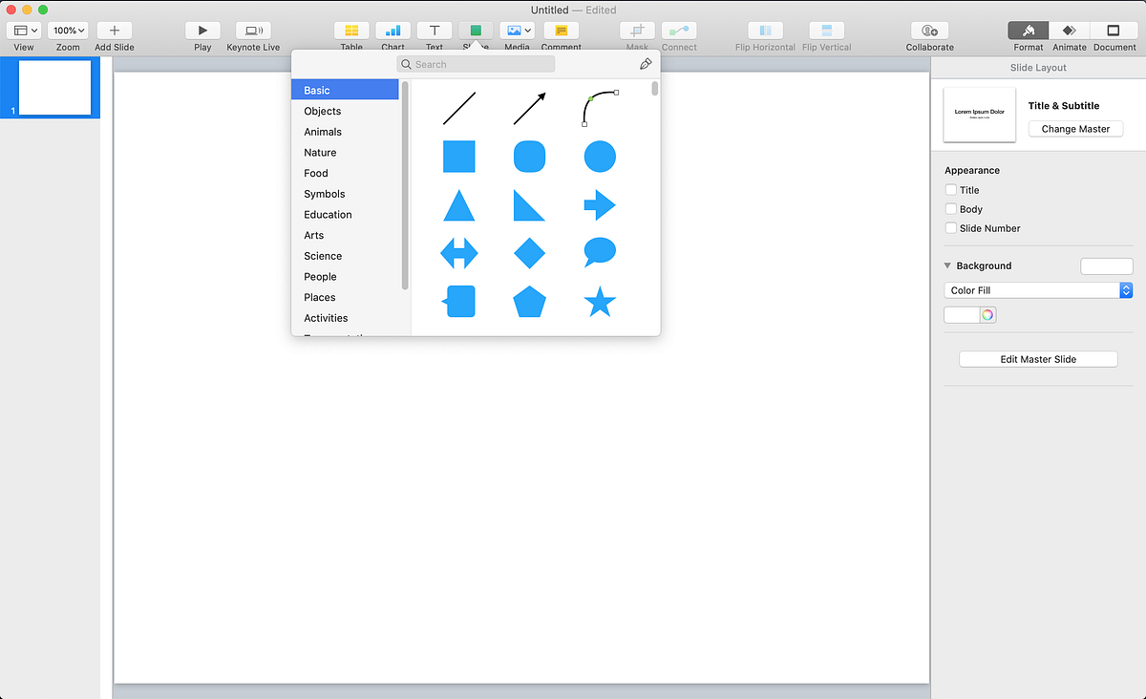Click the Background color preview well
The image size is (1146, 699).
coord(1106,266)
